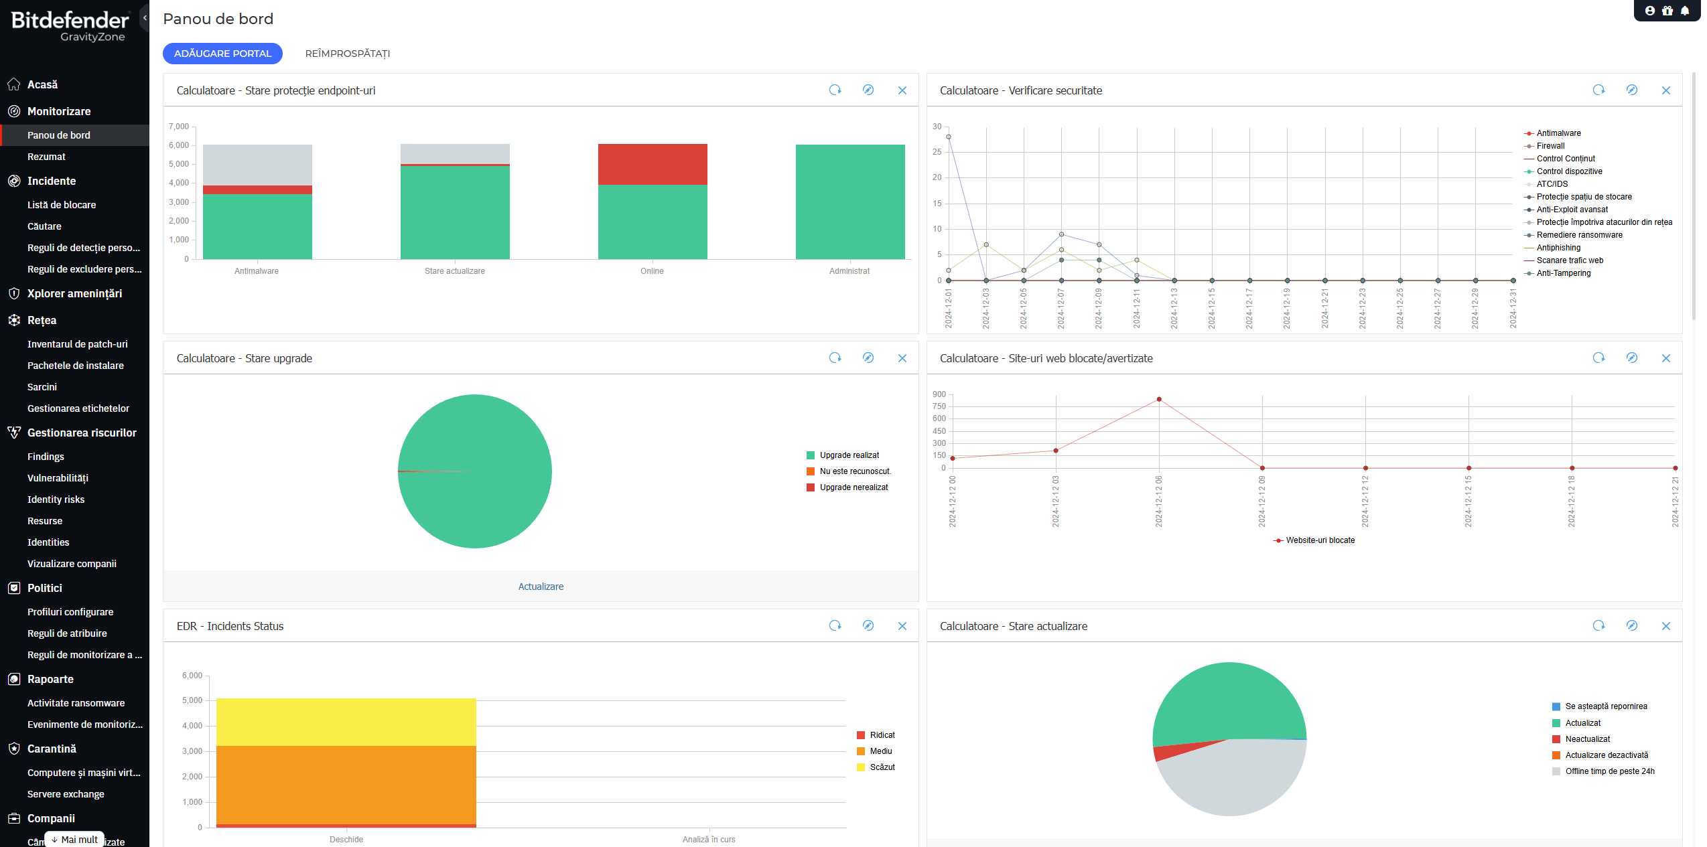This screenshot has height=847, width=1707.
Task: Collapse Gestionarea riscurilor section
Action: (82, 433)
